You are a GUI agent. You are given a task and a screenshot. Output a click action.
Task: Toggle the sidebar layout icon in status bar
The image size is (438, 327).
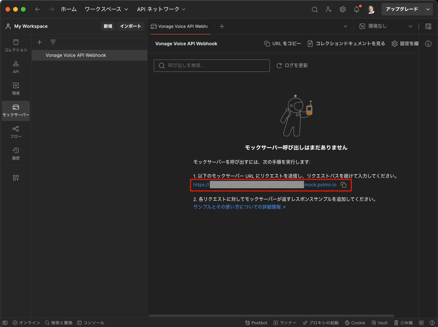point(5,323)
